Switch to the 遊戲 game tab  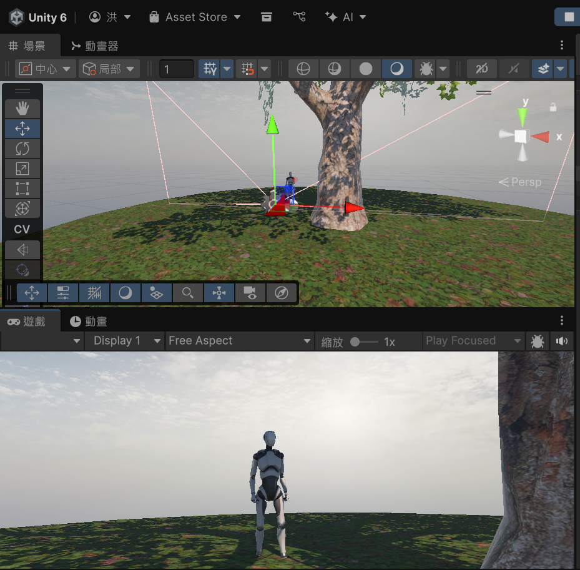[x=30, y=321]
